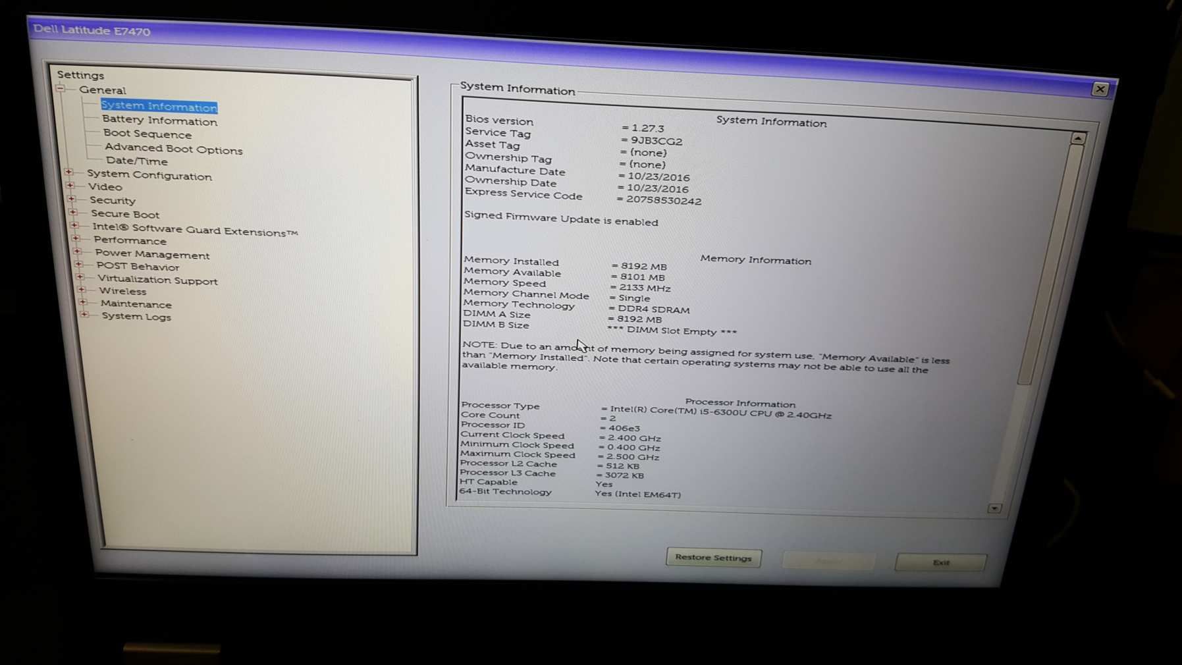Select Intel Software Guard Extensions label
The height and width of the screenshot is (665, 1182).
195,230
